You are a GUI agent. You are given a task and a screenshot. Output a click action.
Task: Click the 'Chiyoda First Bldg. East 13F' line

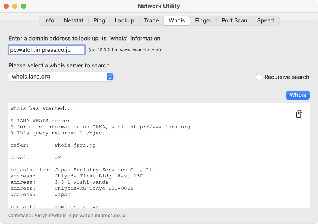99,176
